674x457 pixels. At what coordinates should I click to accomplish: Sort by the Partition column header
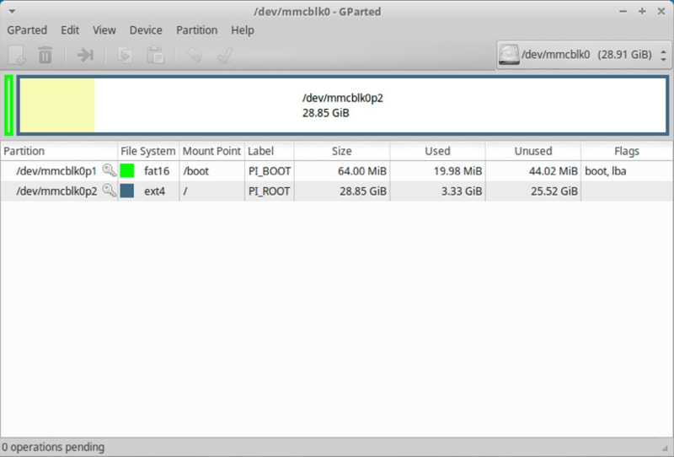(59, 151)
